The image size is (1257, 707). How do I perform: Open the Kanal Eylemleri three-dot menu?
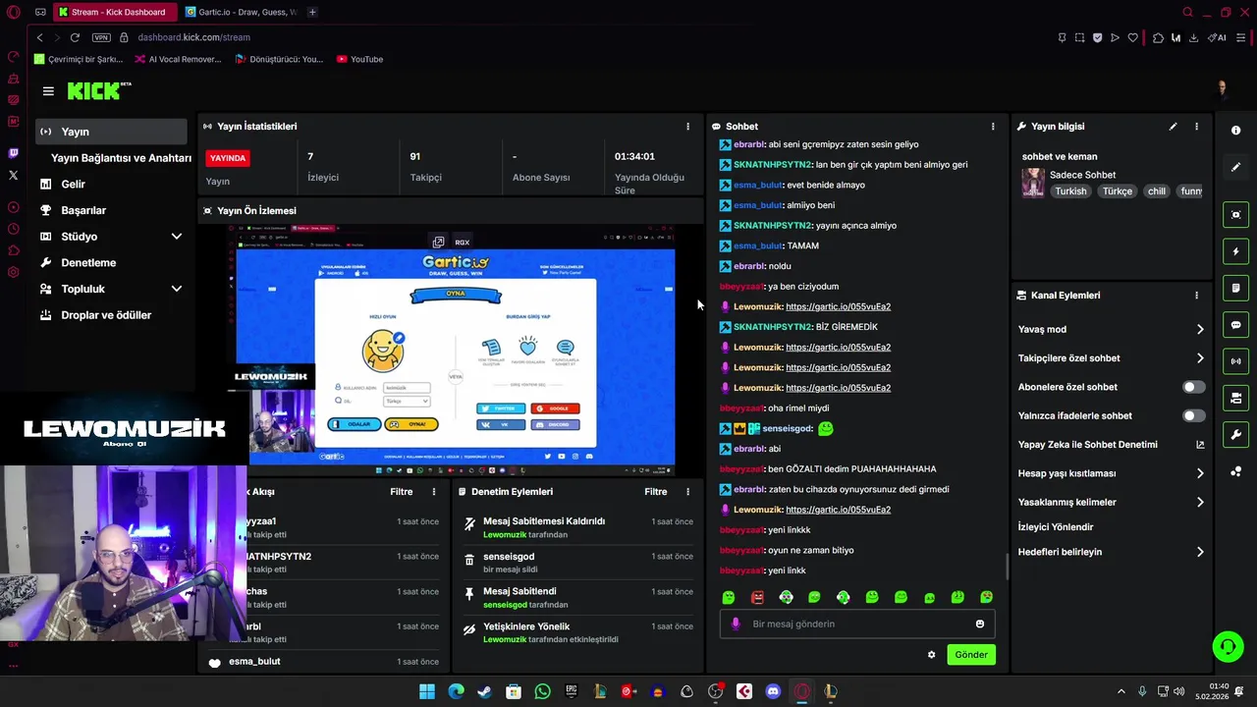(x=1196, y=296)
